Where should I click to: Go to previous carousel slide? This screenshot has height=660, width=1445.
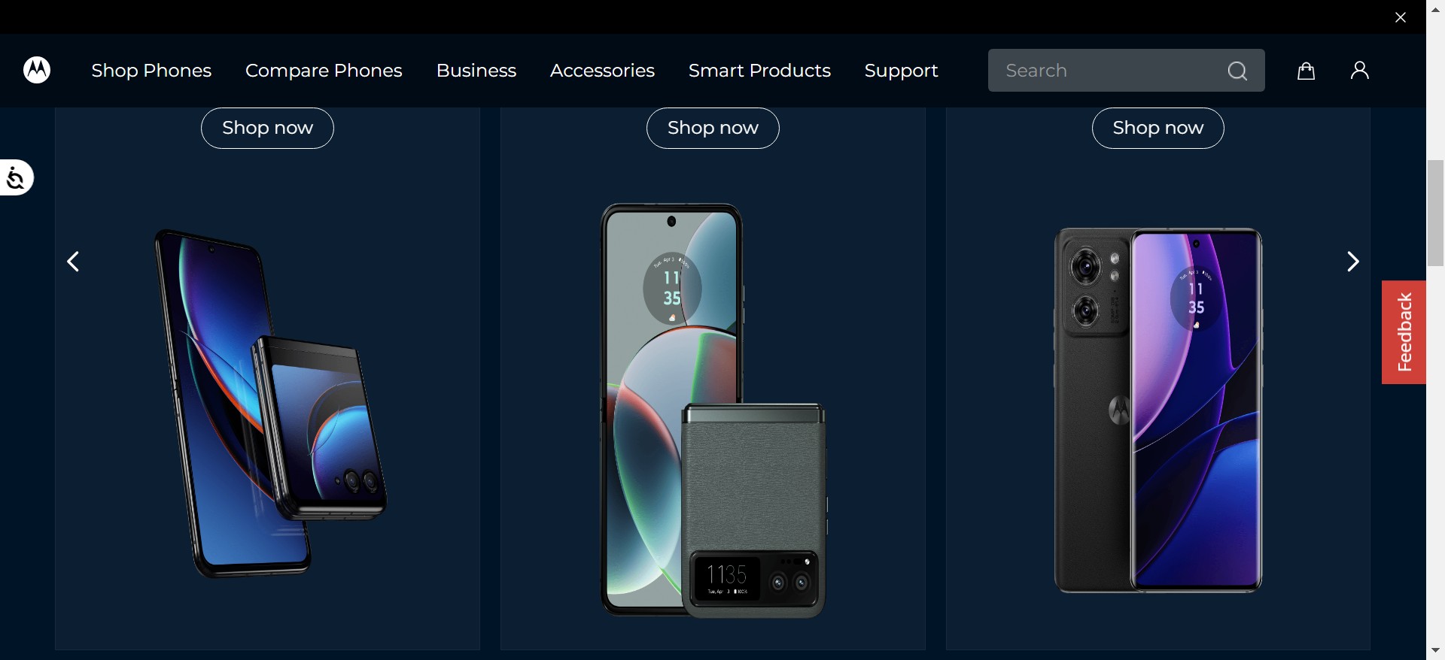73,262
